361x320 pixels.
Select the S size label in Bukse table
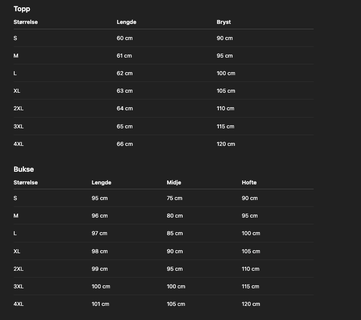[15, 198]
